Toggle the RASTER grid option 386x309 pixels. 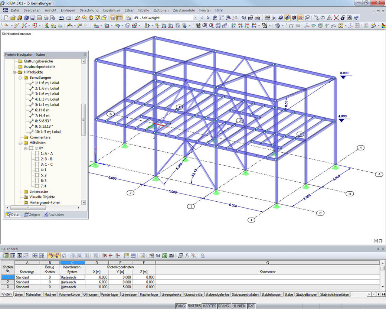[x=194, y=306]
